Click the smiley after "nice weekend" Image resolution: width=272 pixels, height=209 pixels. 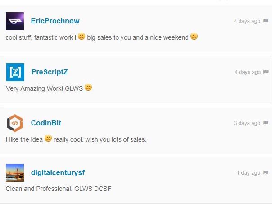click(x=194, y=37)
